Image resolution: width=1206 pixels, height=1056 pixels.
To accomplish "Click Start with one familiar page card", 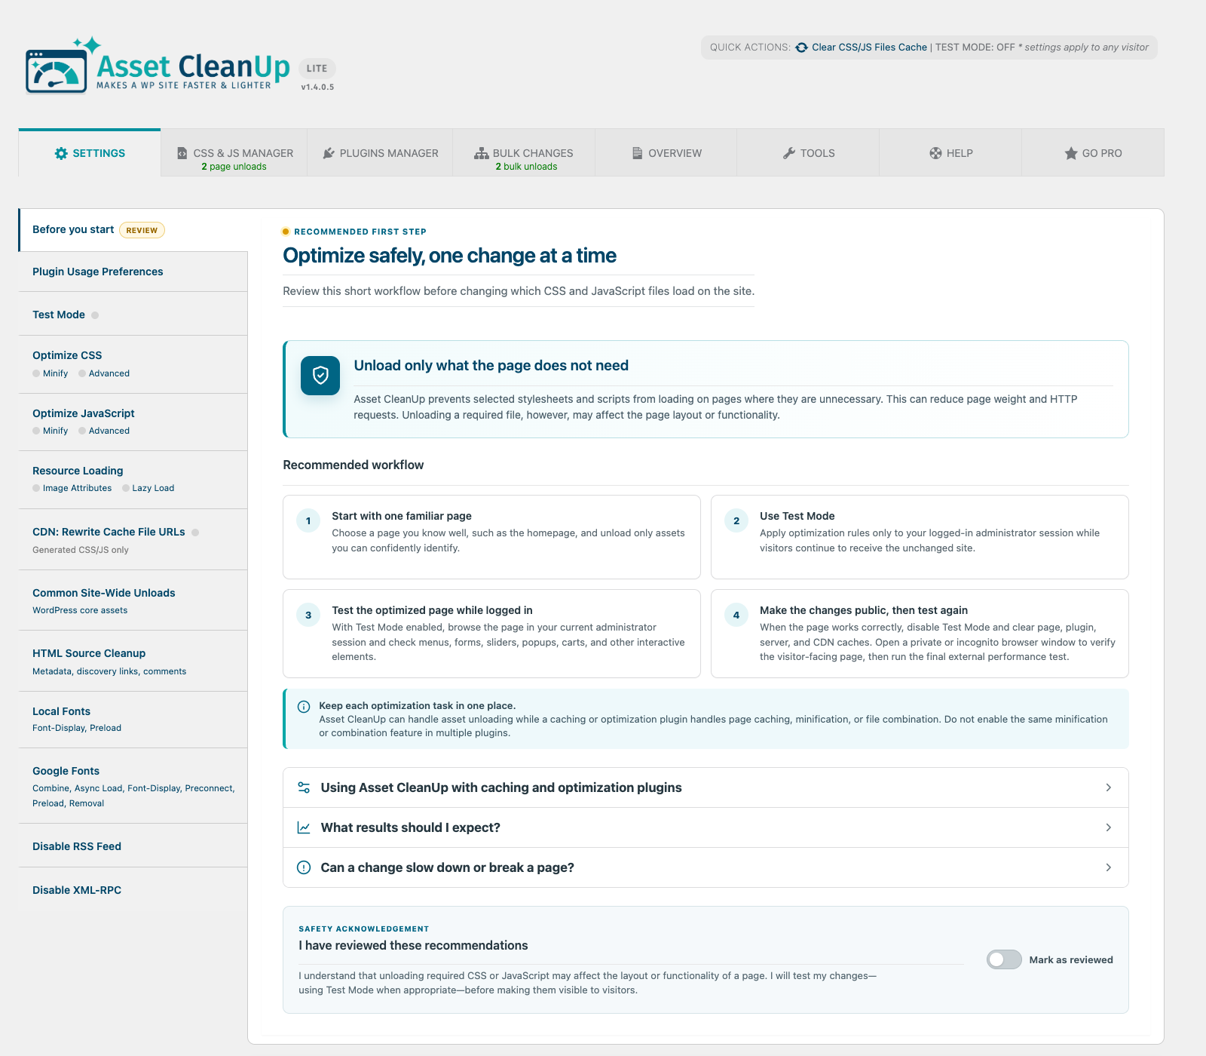I will pyautogui.click(x=491, y=537).
